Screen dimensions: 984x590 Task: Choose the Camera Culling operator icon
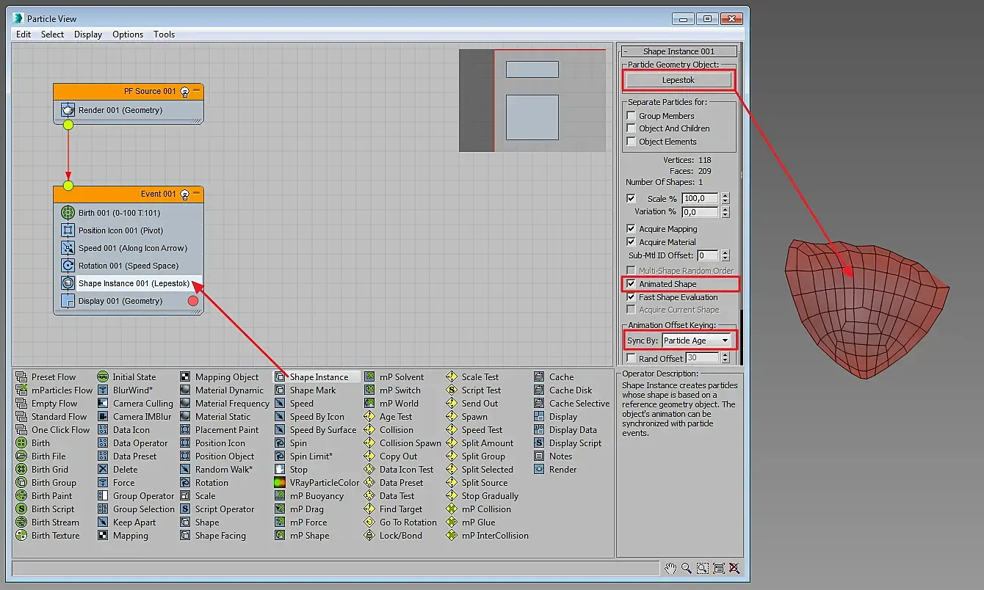pyautogui.click(x=103, y=404)
